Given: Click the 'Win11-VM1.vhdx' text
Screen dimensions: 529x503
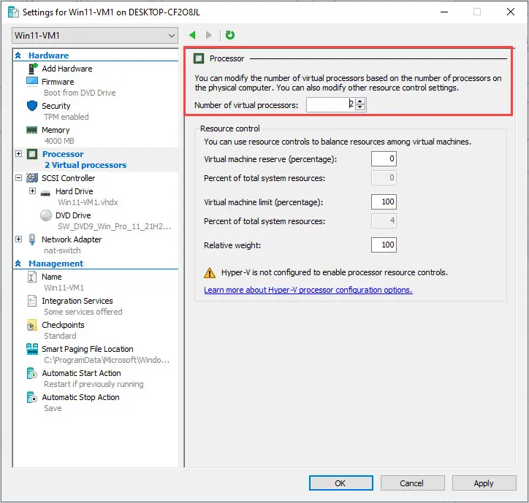Looking at the screenshot, I should pos(88,202).
